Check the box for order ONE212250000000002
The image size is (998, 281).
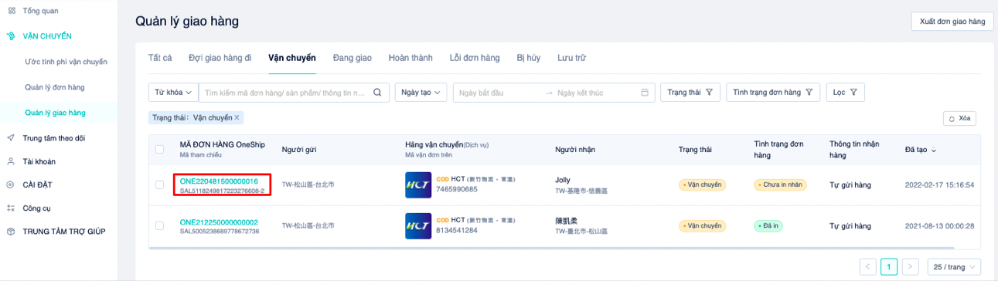click(159, 225)
